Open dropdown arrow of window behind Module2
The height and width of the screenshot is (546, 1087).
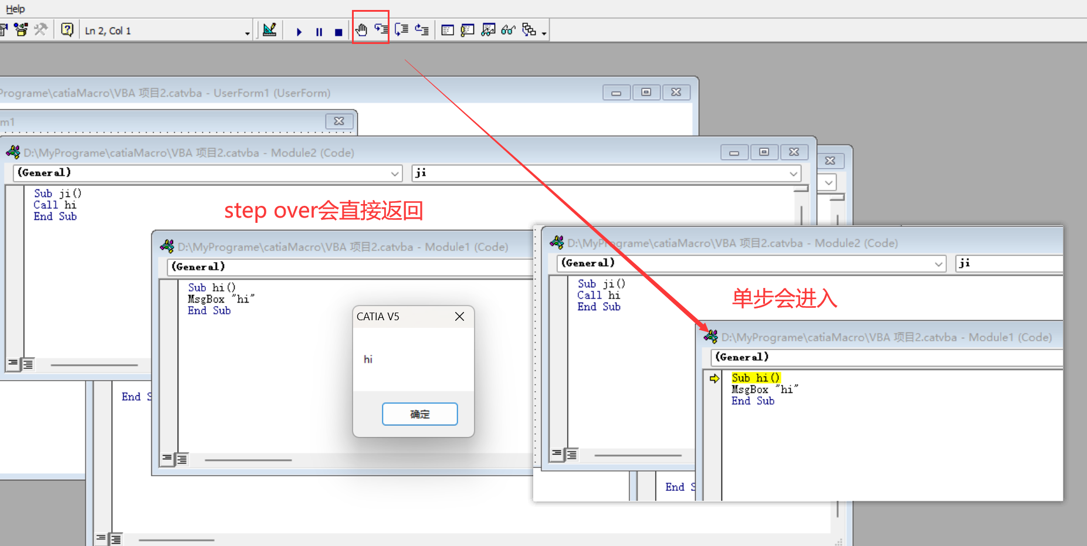[x=828, y=182]
